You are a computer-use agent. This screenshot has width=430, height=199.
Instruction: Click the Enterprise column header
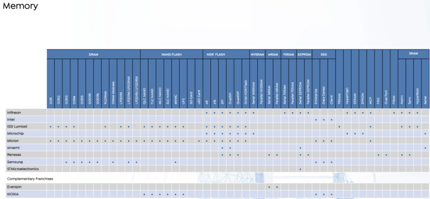[x=316, y=83]
